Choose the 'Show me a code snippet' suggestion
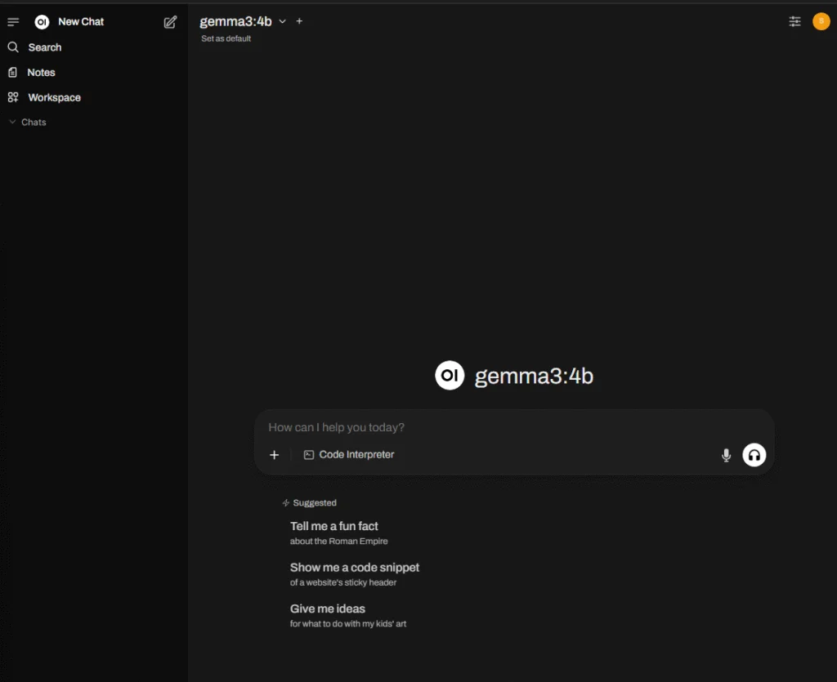837x682 pixels. tap(355, 574)
